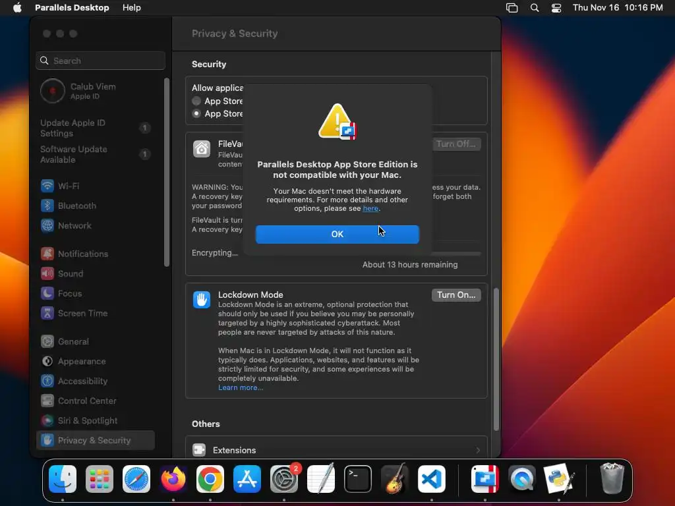Launch Visual Studio Code from the Dock

431,479
